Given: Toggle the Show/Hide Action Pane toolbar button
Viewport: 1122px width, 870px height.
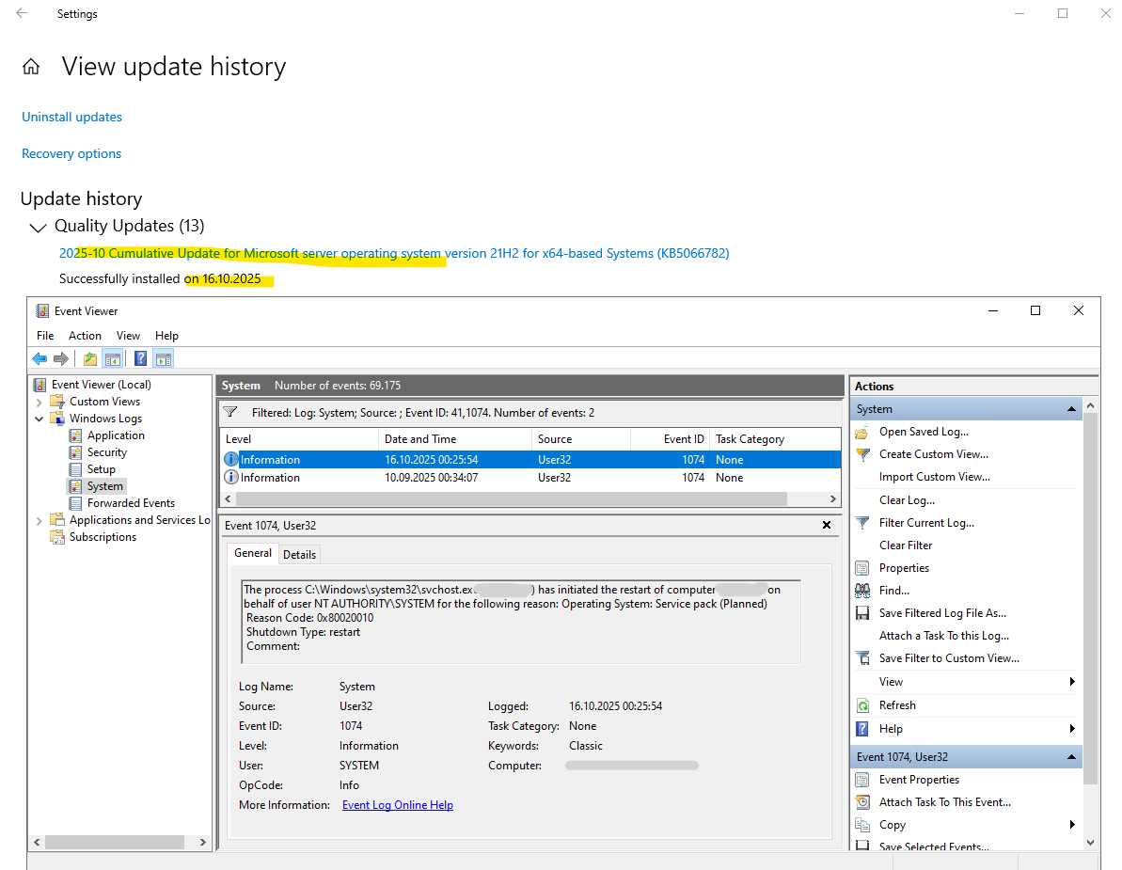Looking at the screenshot, I should 163,358.
